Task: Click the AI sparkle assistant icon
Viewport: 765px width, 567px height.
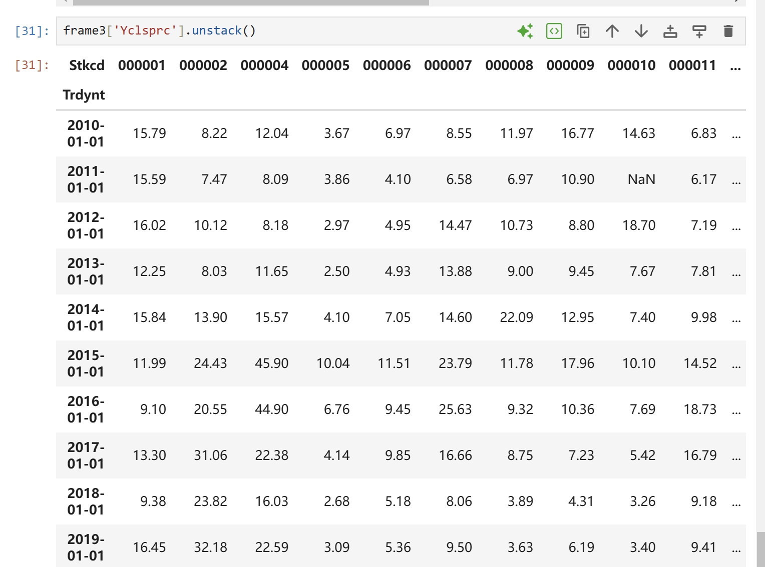Action: click(x=525, y=31)
